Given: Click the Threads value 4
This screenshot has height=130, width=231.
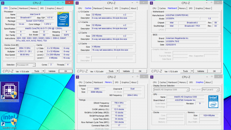Looking at the screenshot, I should coord(68,65).
